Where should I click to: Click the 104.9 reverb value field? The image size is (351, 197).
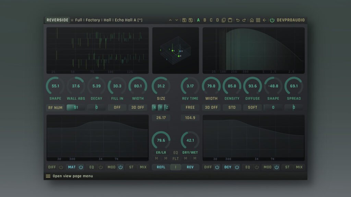tap(190, 118)
